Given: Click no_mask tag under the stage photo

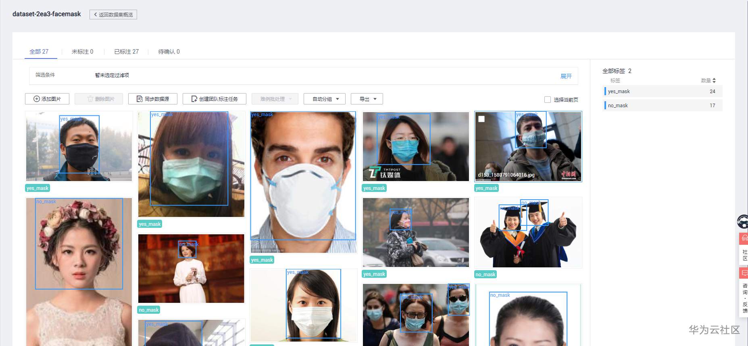Looking at the screenshot, I should tap(149, 310).
